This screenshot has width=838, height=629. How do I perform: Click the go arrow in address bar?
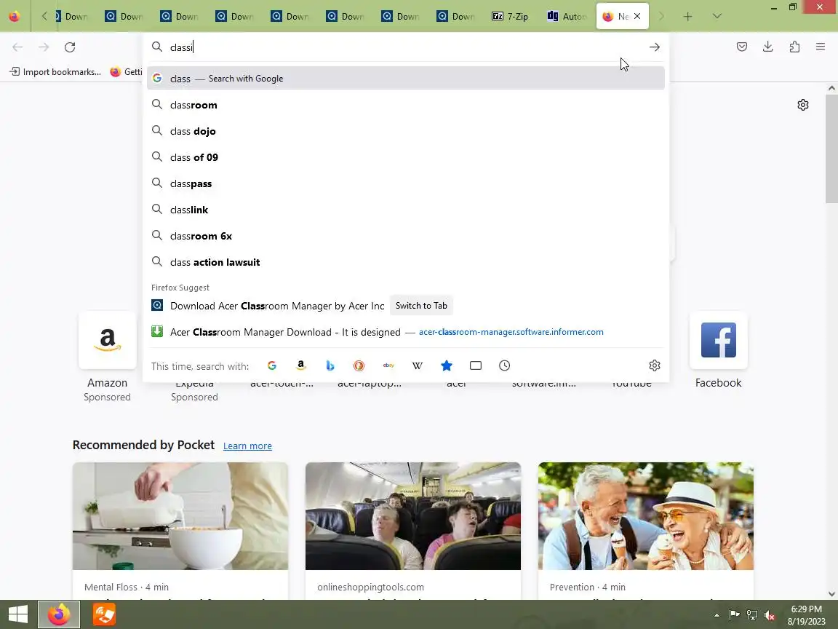pos(655,47)
